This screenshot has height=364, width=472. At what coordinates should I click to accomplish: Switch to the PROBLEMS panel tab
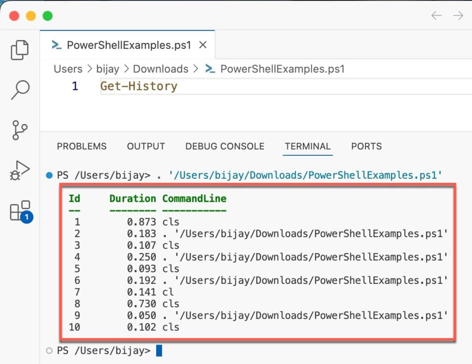82,146
